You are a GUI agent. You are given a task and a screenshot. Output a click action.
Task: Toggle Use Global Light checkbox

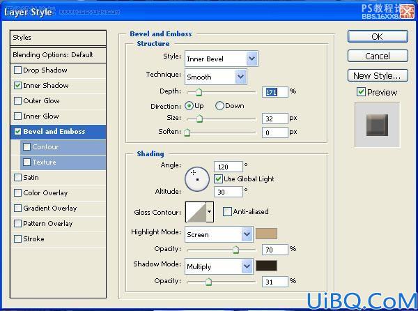click(x=218, y=179)
